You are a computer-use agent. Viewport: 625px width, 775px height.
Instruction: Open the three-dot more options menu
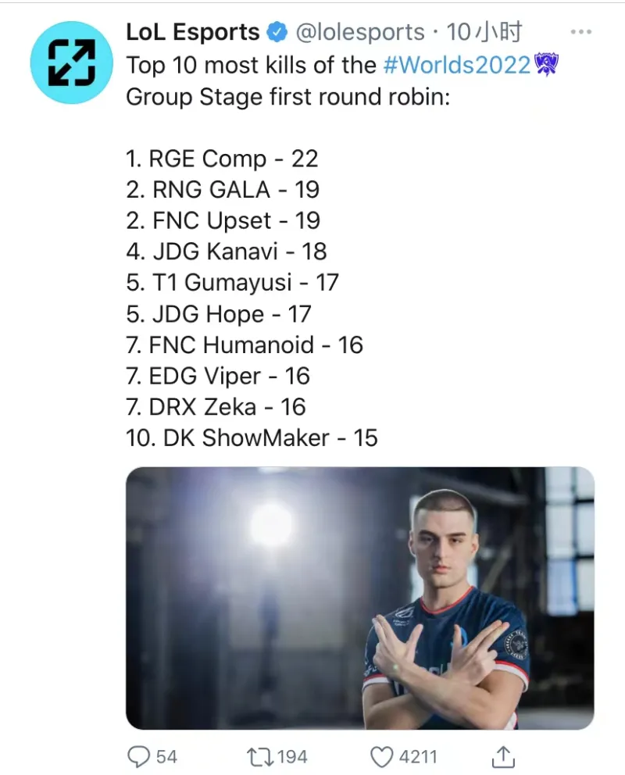(581, 33)
